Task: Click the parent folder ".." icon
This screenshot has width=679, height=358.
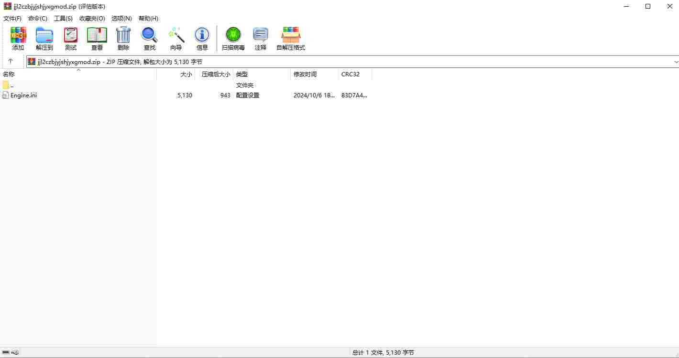Action: pyautogui.click(x=6, y=85)
